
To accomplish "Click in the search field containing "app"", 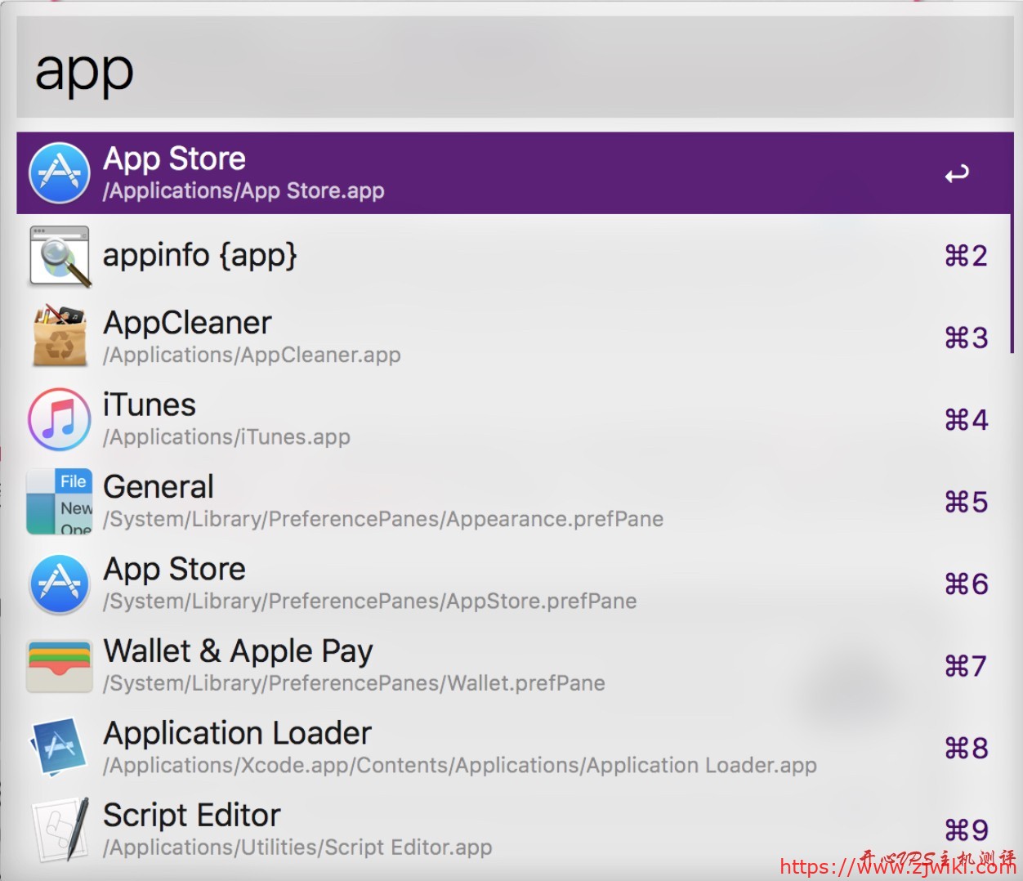I will click(515, 71).
